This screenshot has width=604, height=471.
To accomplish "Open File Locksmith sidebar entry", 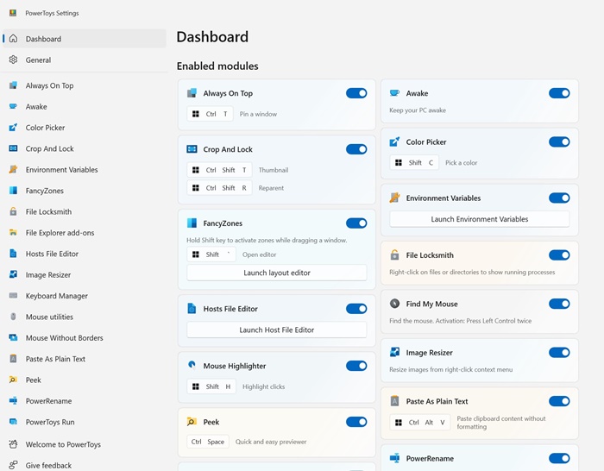I will click(x=48, y=211).
